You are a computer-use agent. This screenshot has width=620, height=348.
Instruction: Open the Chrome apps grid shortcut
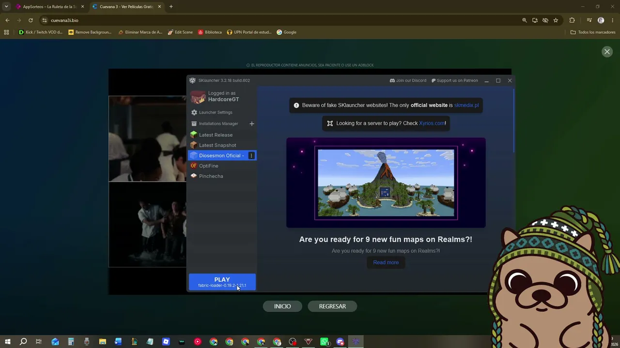coord(6,32)
